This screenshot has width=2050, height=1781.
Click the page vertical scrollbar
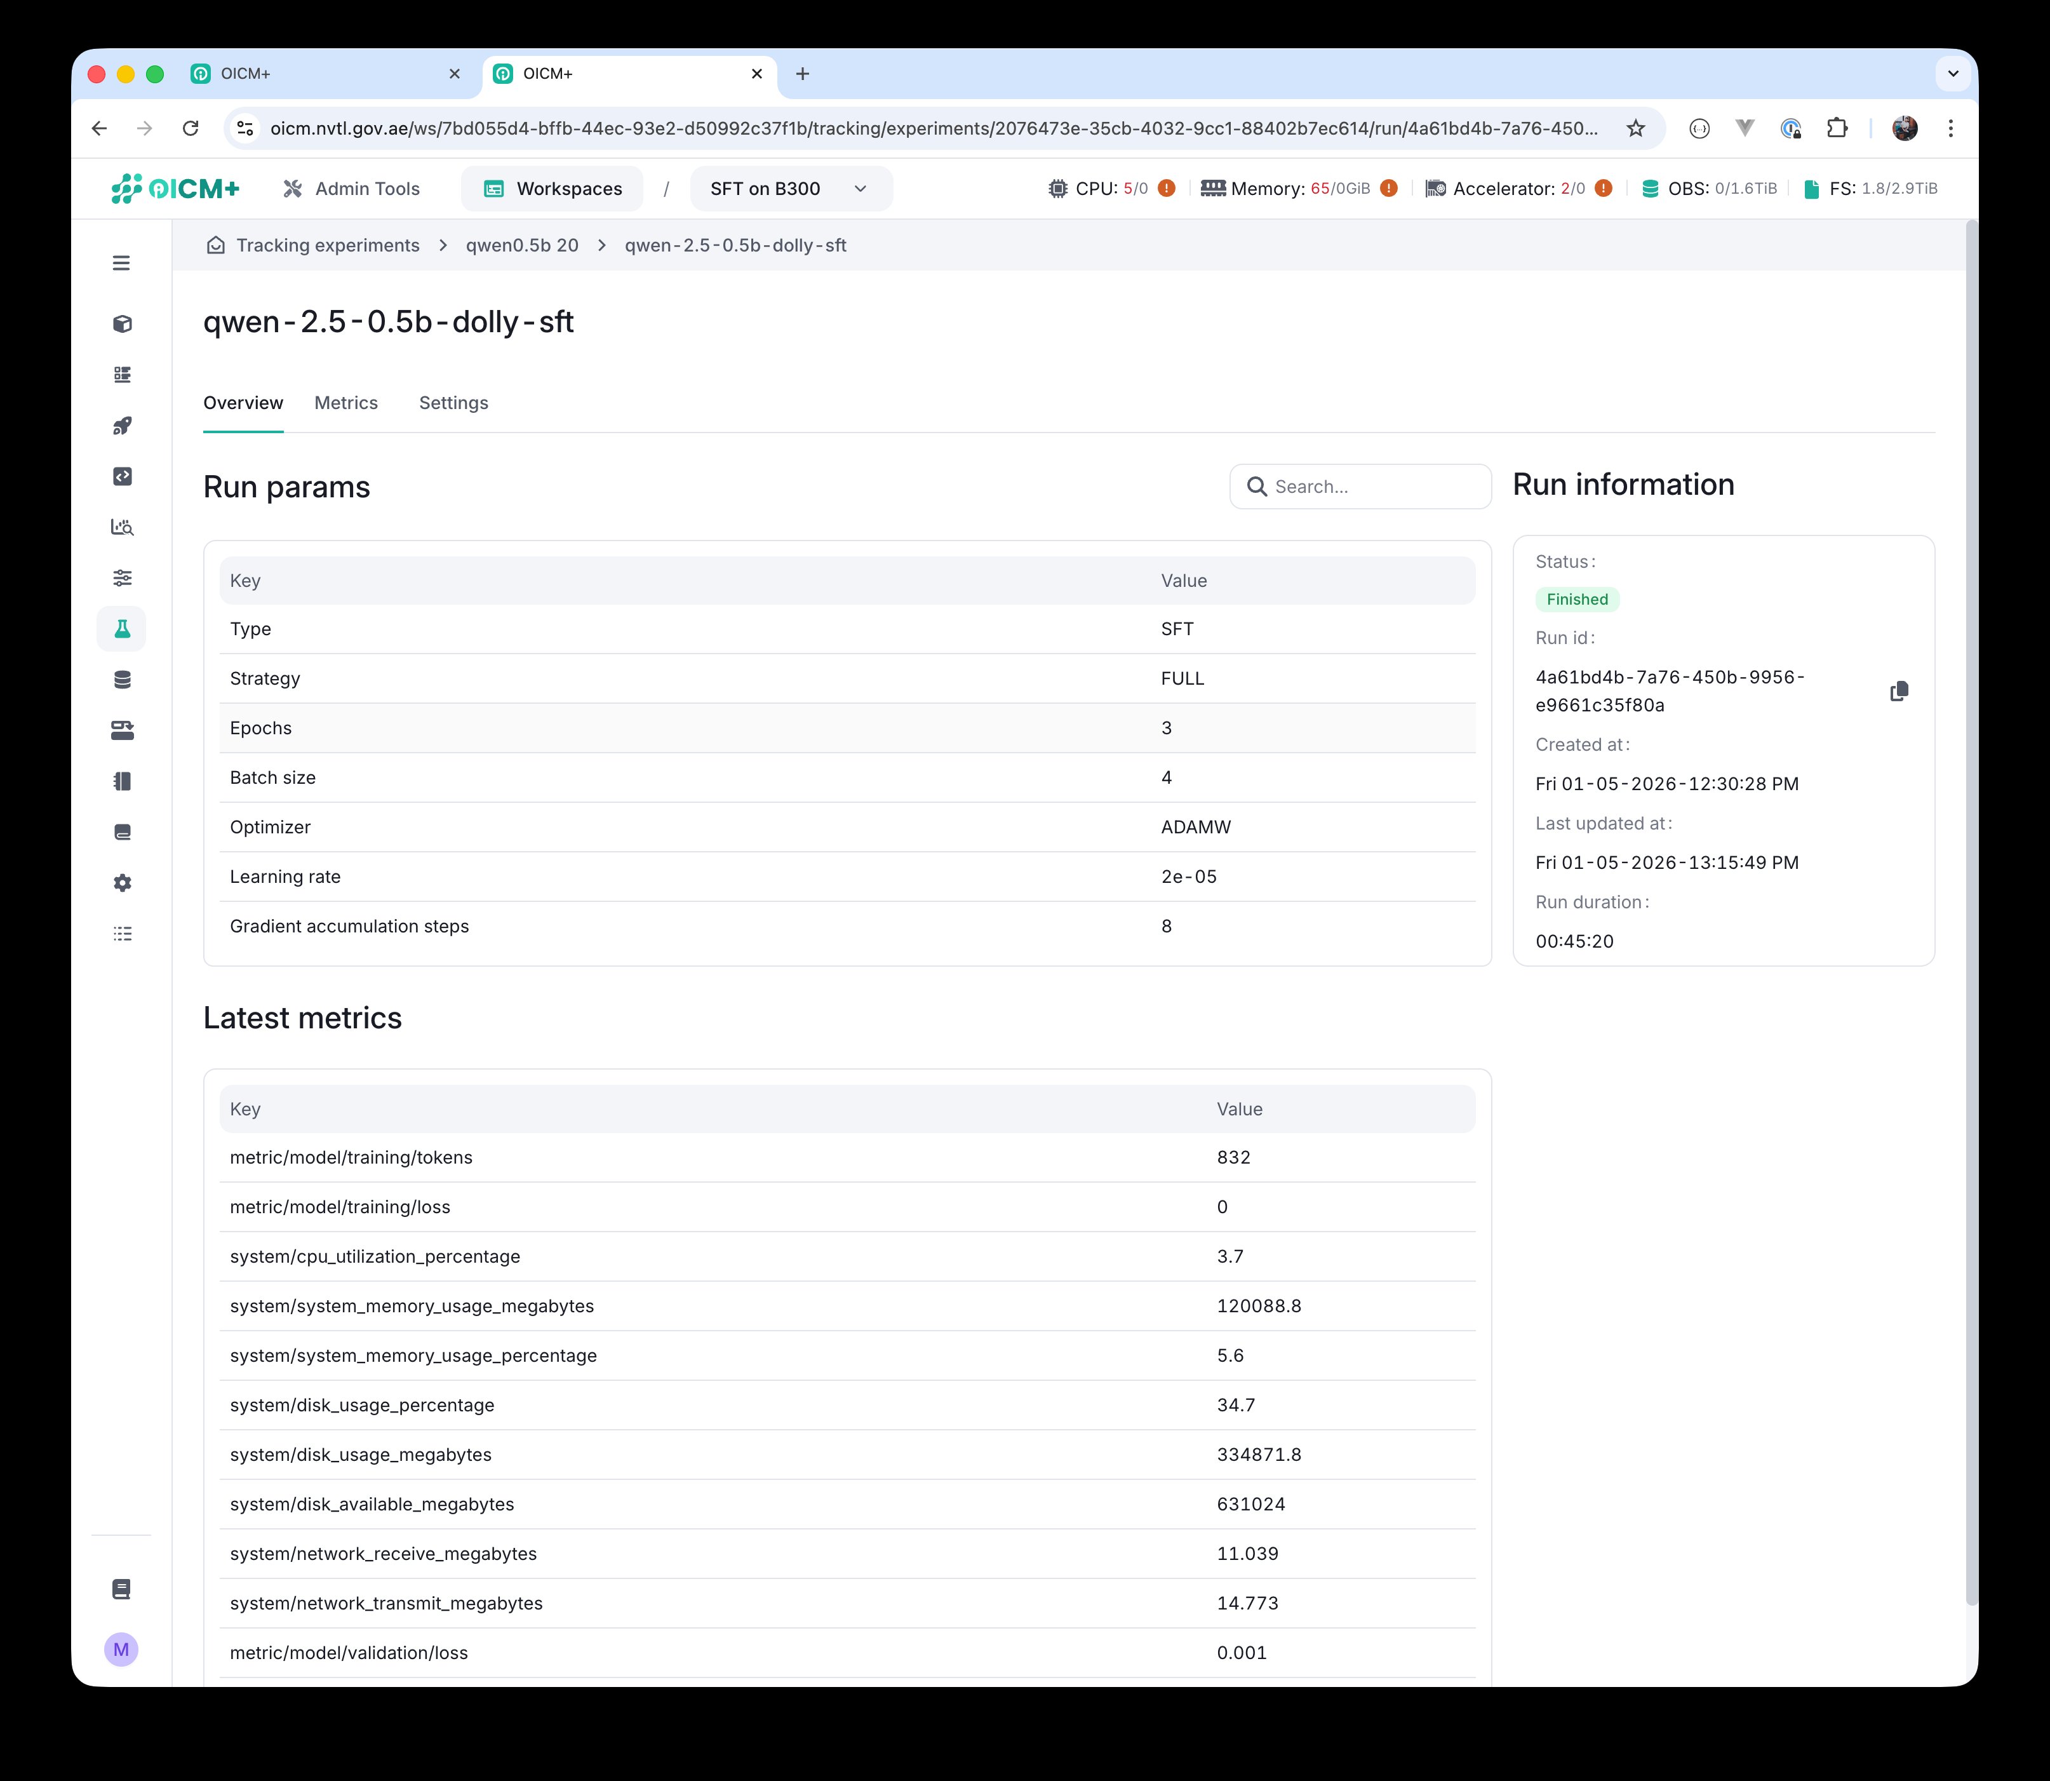coord(1971,912)
